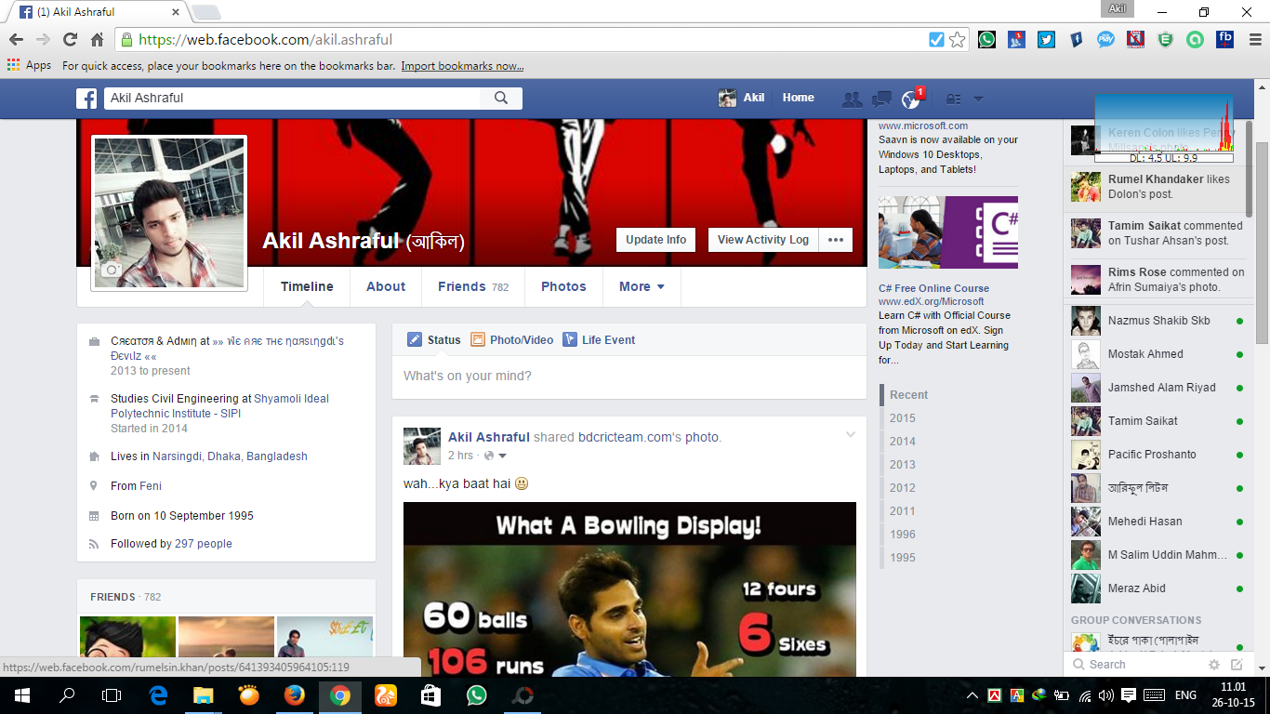Reload the page with the refresh icon
The height and width of the screenshot is (714, 1270).
pos(70,40)
